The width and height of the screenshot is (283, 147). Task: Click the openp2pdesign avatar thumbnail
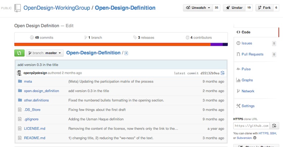pos(19,73)
